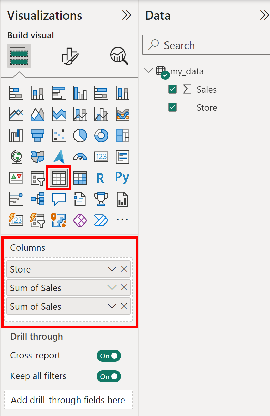270x416 pixels.
Task: Add a Python visual
Action: coord(122,177)
